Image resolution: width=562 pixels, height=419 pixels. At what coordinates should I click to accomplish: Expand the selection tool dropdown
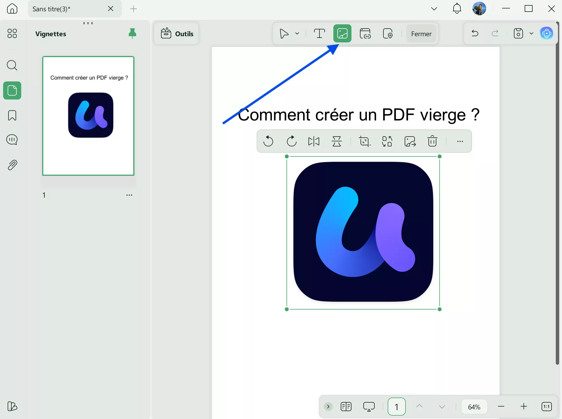(x=297, y=33)
